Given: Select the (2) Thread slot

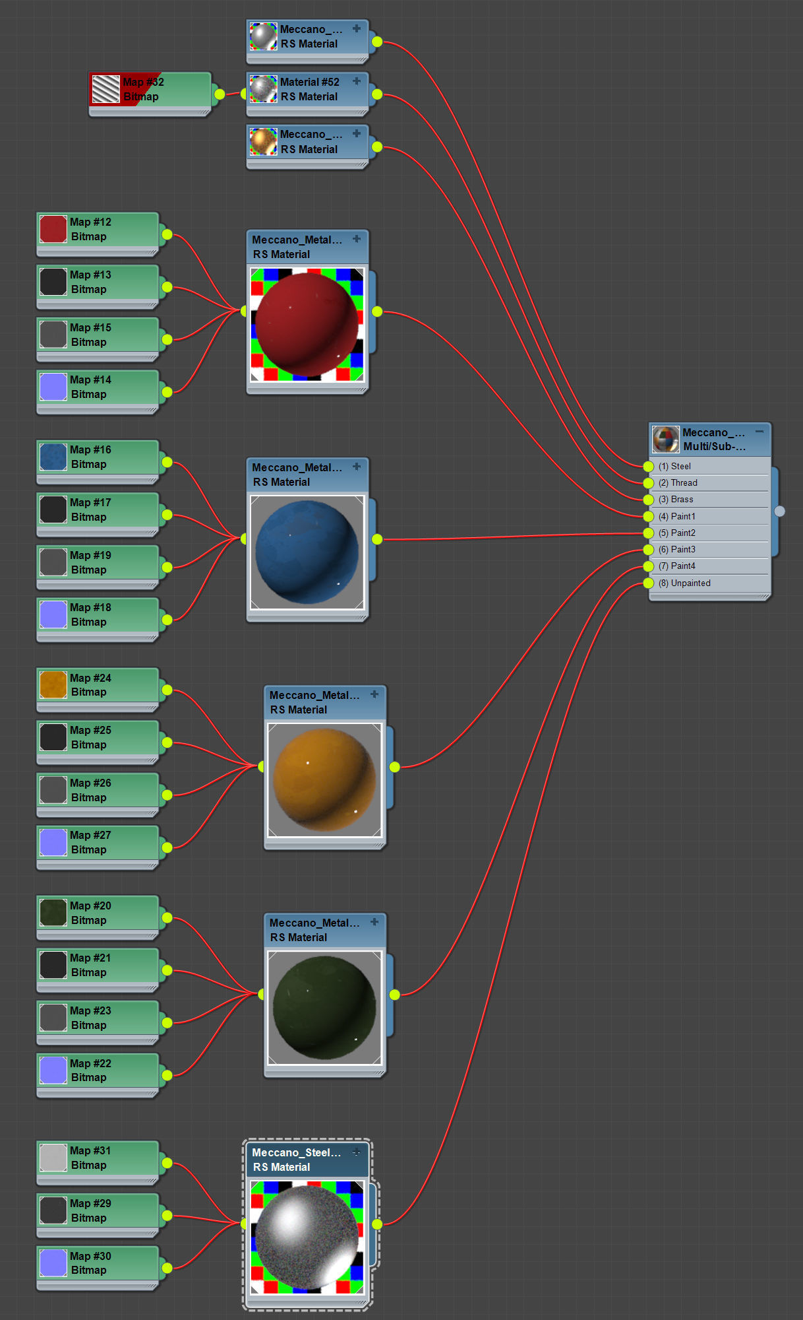Looking at the screenshot, I should (x=709, y=482).
